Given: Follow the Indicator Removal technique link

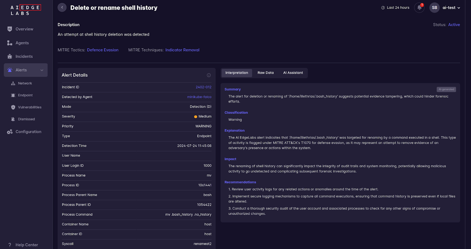Looking at the screenshot, I should 182,50.
